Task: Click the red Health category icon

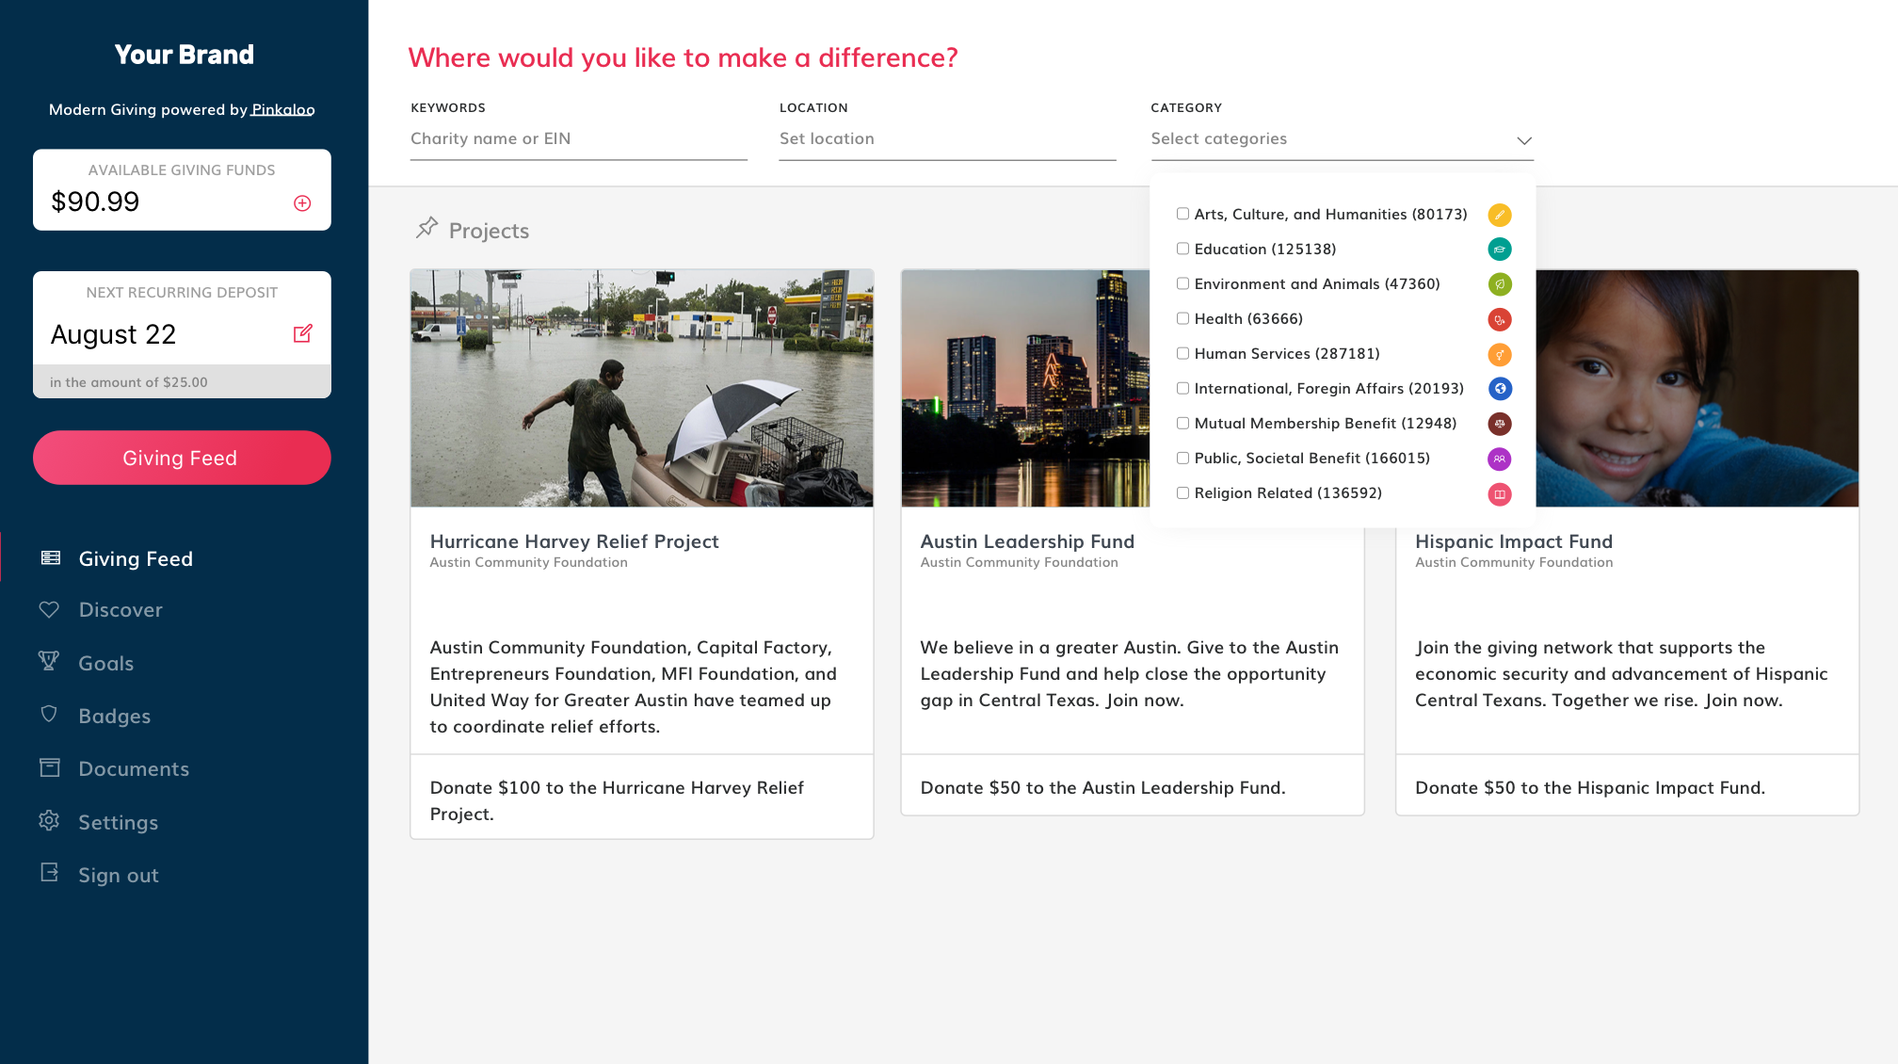Action: coord(1500,320)
